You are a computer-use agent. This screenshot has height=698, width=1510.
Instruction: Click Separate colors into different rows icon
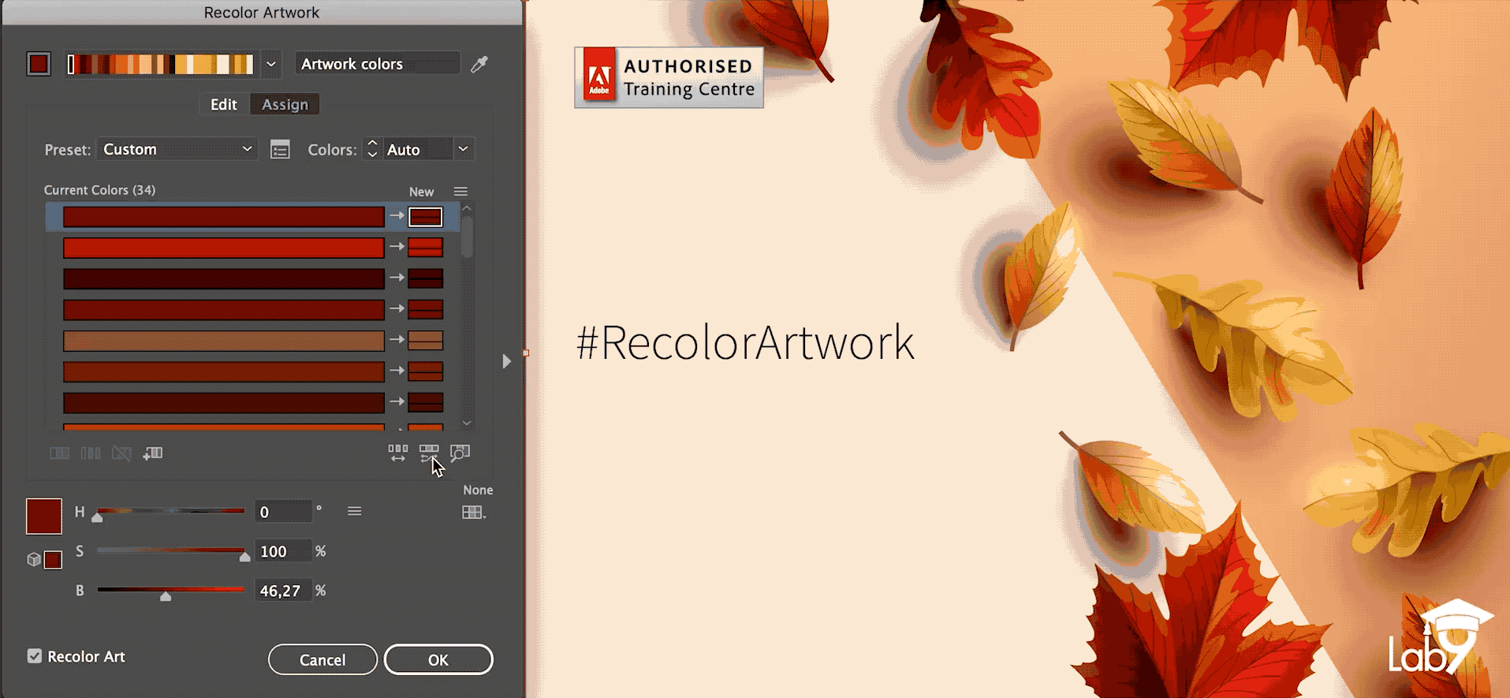(x=91, y=453)
